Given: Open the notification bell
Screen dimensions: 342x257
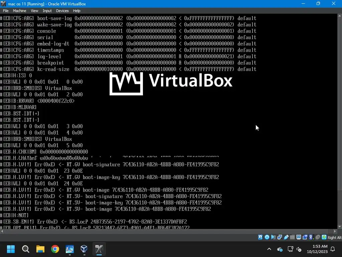Looking at the screenshot, I should tap(333, 249).
